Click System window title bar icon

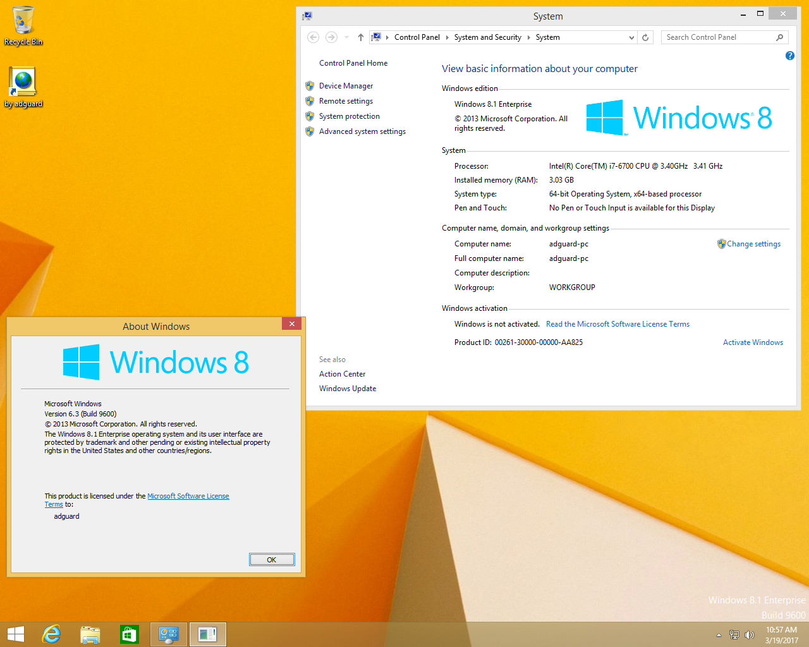[x=307, y=16]
